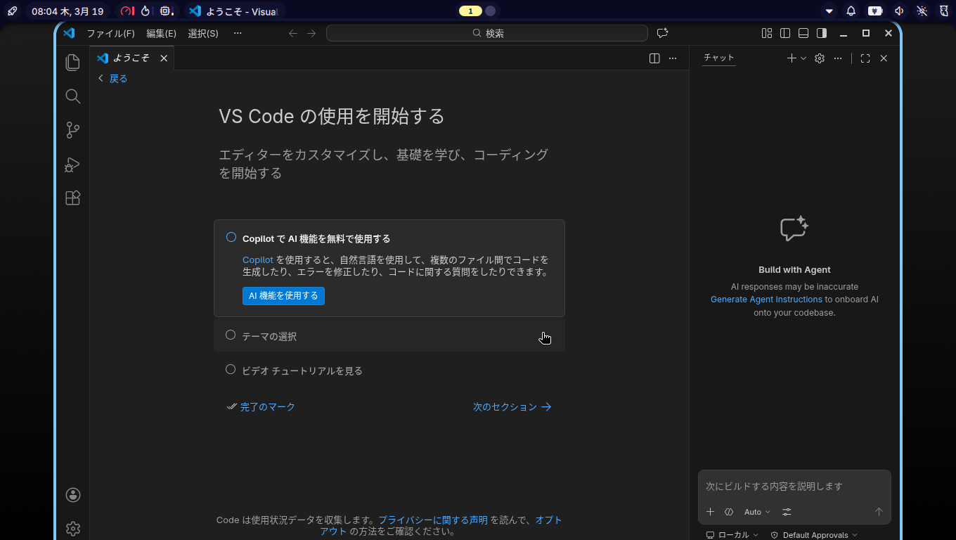Mark the Copilot AI step as done
Image resolution: width=956 pixels, height=540 pixels.
[x=231, y=238]
